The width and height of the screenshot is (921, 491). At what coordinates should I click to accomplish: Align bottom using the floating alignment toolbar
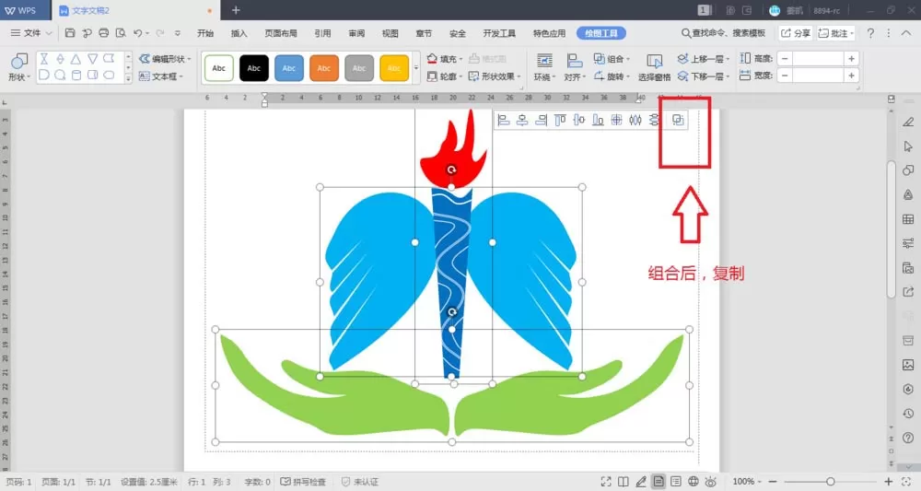click(598, 120)
